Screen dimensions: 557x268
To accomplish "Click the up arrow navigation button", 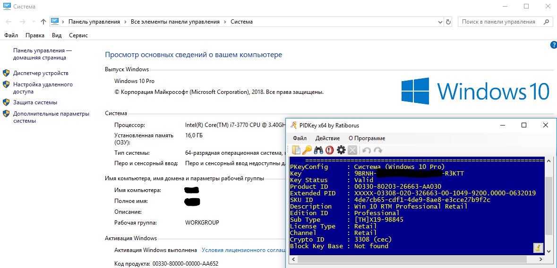I will (x=43, y=22).
